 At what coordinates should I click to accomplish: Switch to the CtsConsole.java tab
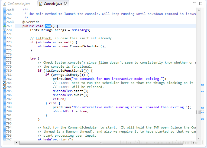pos(17,4)
